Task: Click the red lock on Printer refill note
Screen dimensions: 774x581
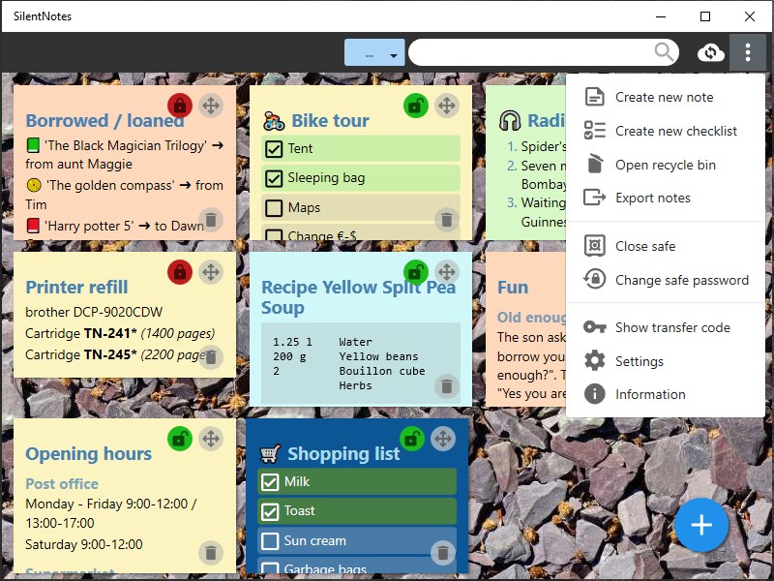Action: [x=180, y=272]
